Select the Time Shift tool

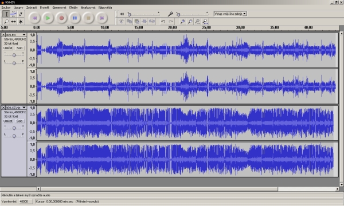click(13, 21)
